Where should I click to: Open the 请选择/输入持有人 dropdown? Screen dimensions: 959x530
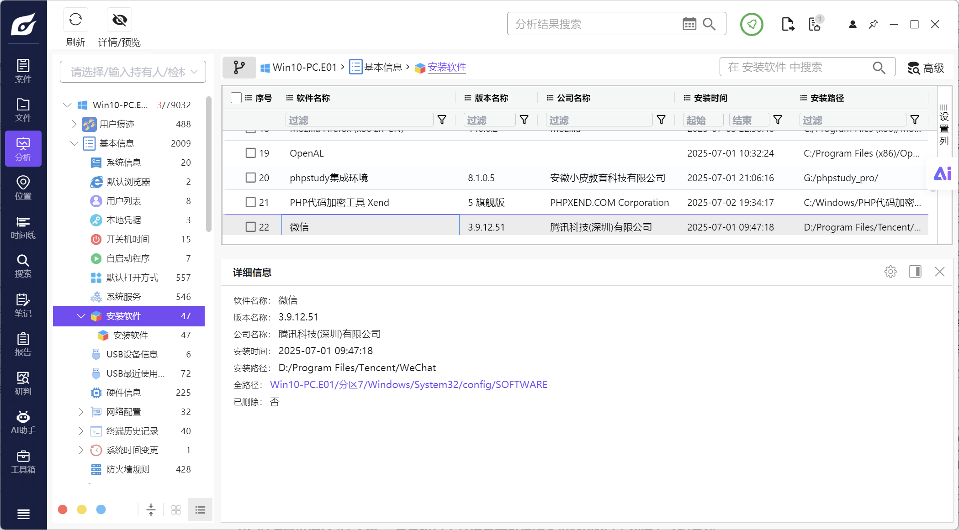(x=133, y=72)
